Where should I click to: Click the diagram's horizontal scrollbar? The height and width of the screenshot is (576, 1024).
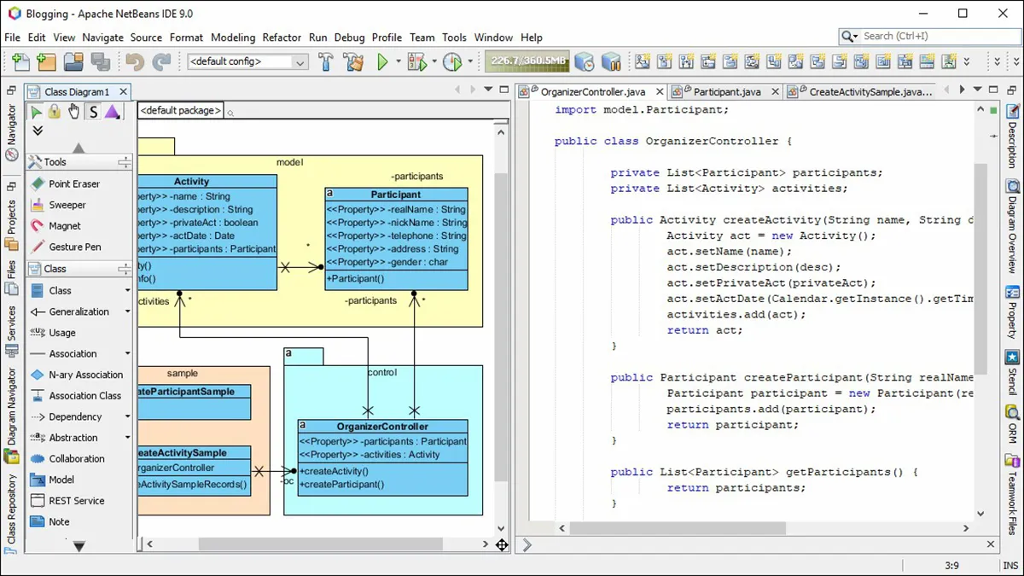click(x=320, y=544)
